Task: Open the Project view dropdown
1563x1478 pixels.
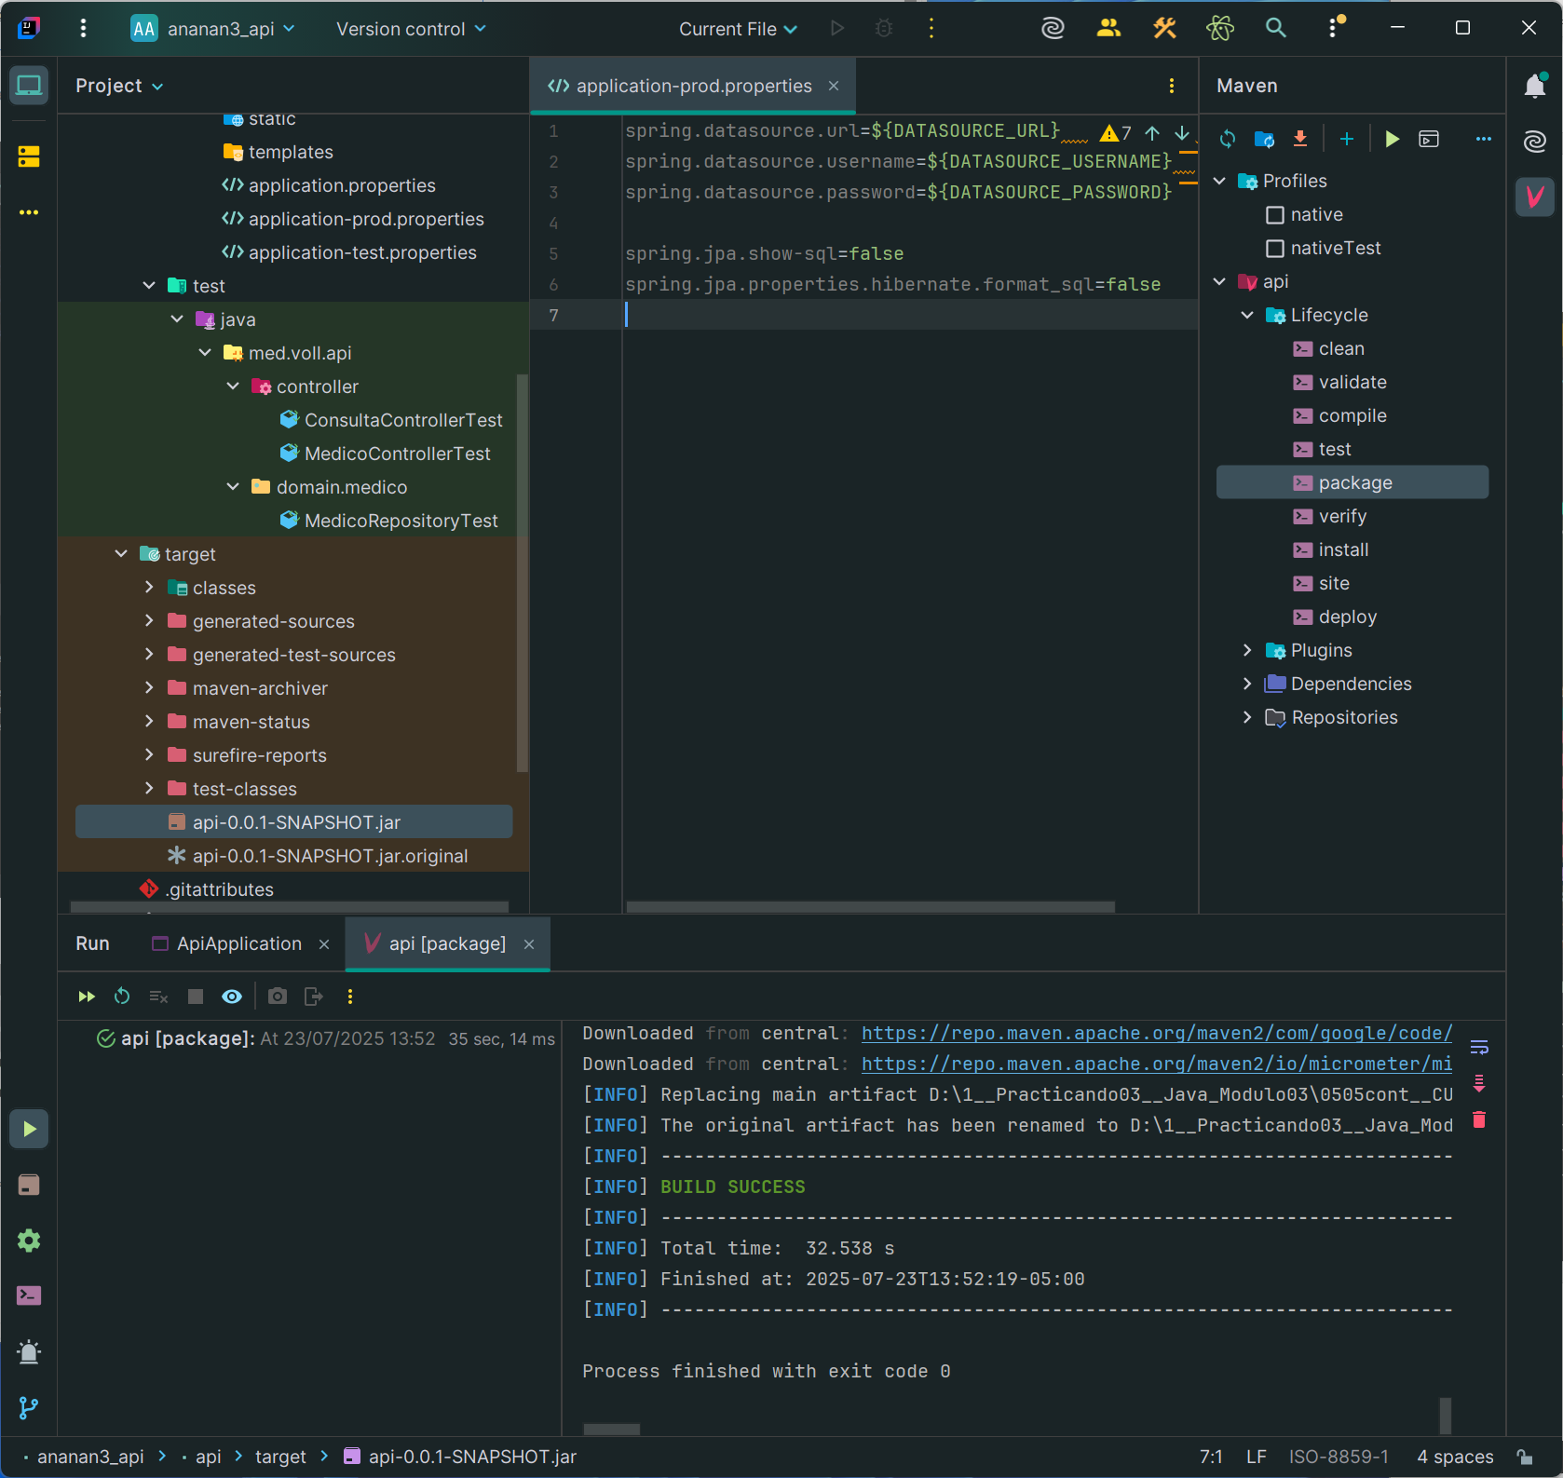Action: tap(119, 86)
